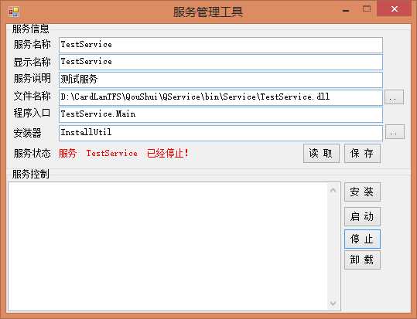The width and height of the screenshot is (417, 319).
Task: Click the red status text 已经停止!
Action: [x=168, y=153]
